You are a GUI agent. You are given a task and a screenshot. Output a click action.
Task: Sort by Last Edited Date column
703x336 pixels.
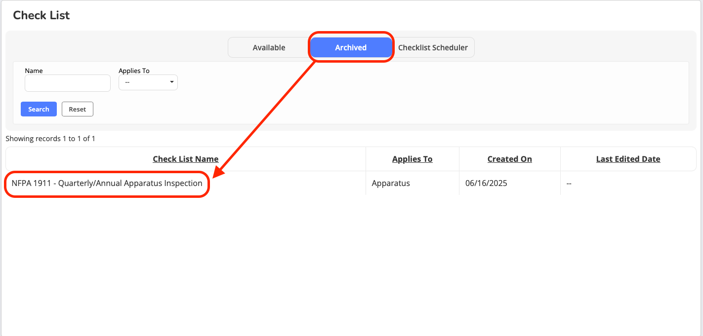click(628, 159)
